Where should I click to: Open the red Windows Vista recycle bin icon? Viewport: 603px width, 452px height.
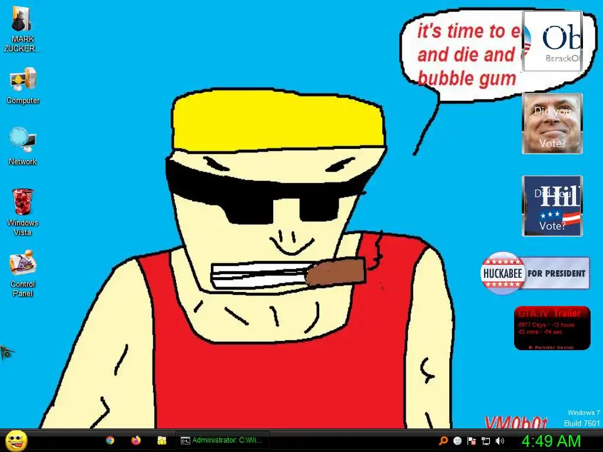click(x=23, y=212)
